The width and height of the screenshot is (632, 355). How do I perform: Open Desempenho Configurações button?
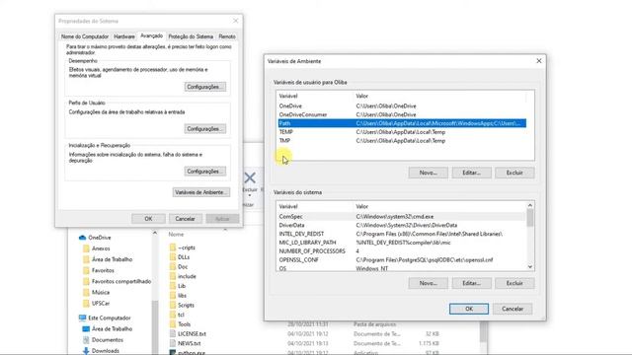tap(205, 87)
